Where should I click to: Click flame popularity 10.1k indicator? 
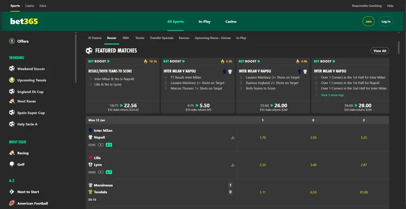(x=150, y=61)
